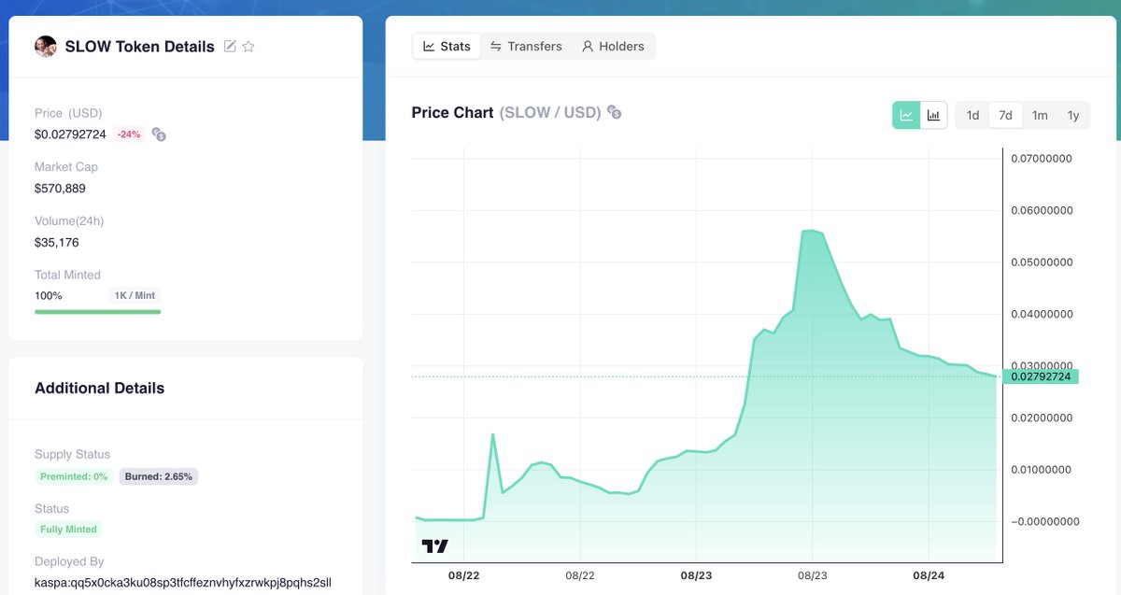
Task: Click the currency switch icon beside the price
Action: click(158, 134)
